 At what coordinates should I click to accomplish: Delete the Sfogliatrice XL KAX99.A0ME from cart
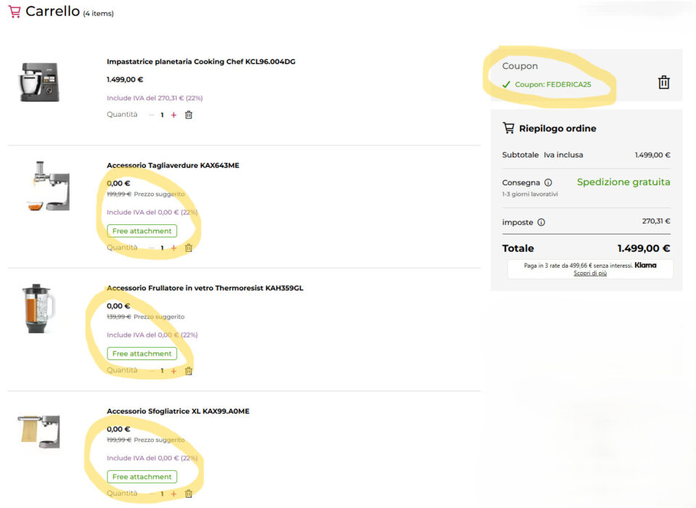(x=188, y=493)
